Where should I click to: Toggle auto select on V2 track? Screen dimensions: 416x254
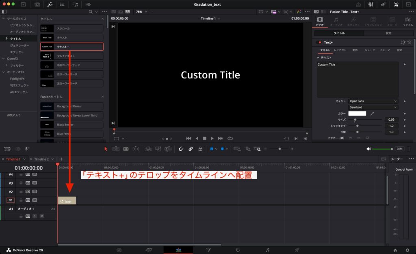(x=28, y=191)
